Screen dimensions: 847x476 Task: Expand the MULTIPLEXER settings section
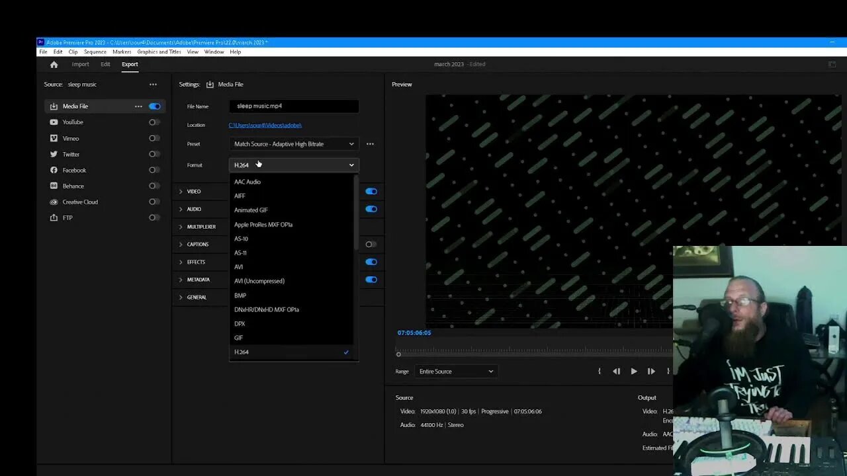[x=181, y=227]
